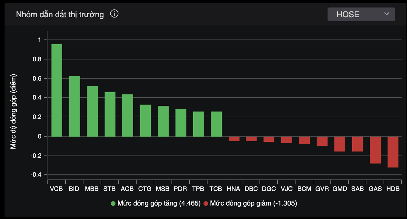
Task: Select the red GAS bar
Action: [375, 150]
